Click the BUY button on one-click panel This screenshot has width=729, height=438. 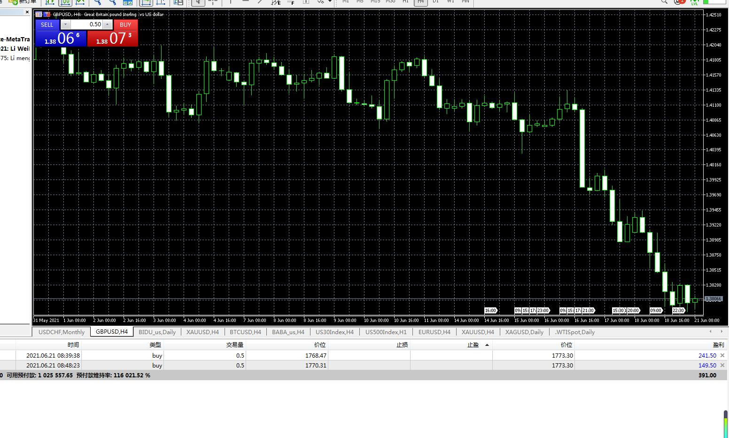pos(125,24)
